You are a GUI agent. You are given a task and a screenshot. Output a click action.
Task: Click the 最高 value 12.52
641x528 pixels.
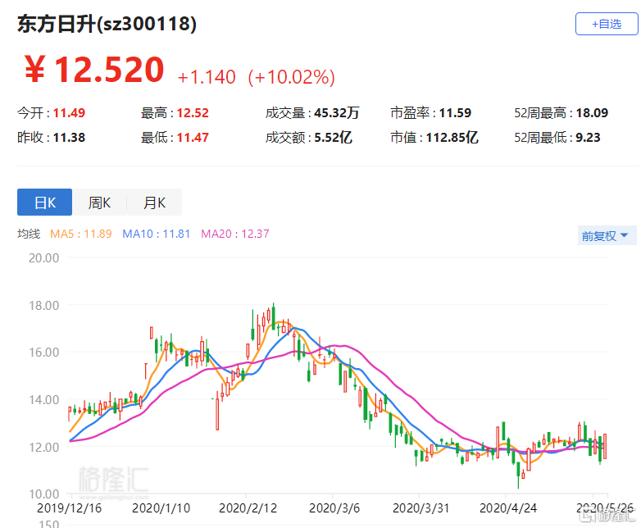(x=193, y=113)
